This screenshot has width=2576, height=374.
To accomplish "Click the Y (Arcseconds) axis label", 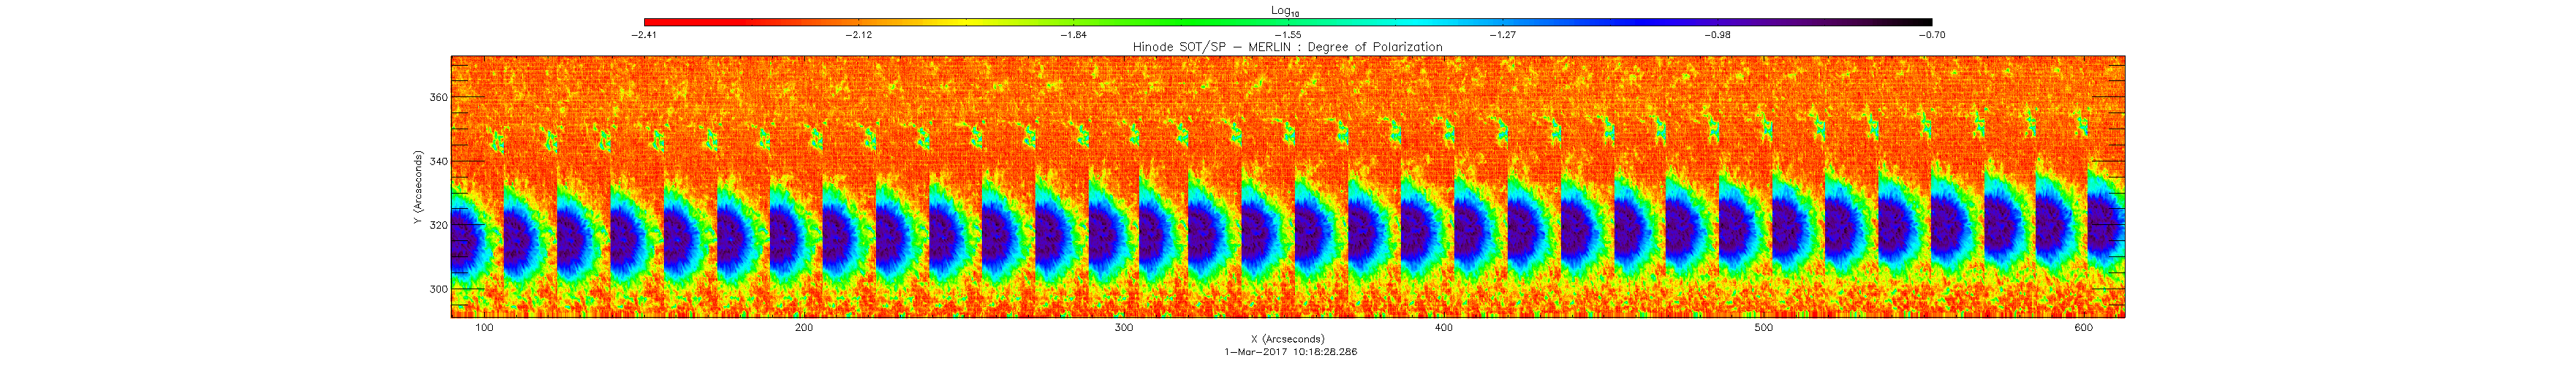I will point(418,187).
